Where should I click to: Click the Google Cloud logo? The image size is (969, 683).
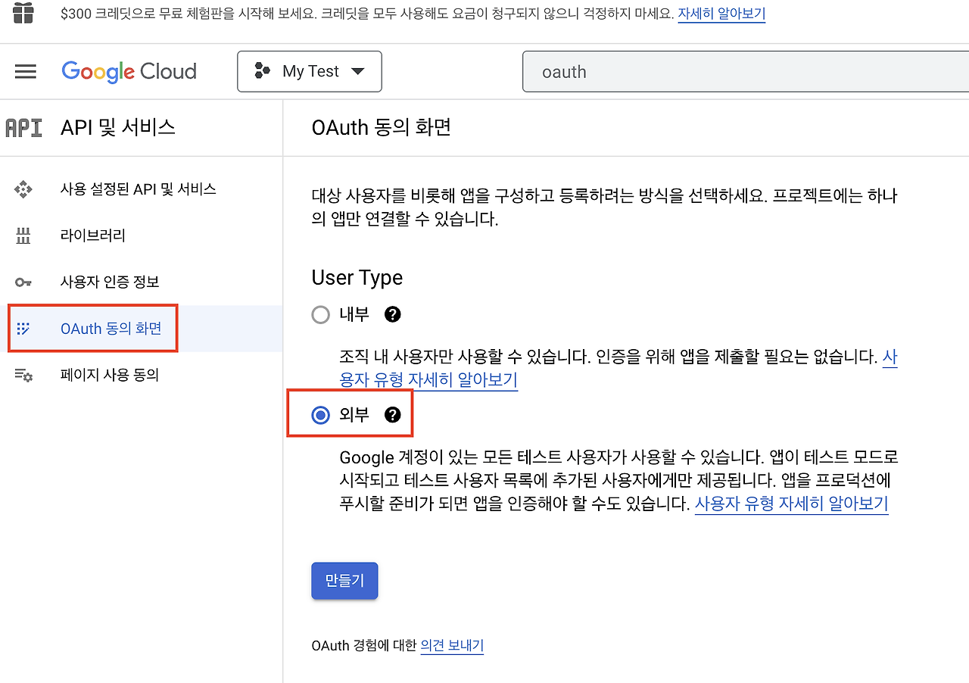click(x=129, y=71)
